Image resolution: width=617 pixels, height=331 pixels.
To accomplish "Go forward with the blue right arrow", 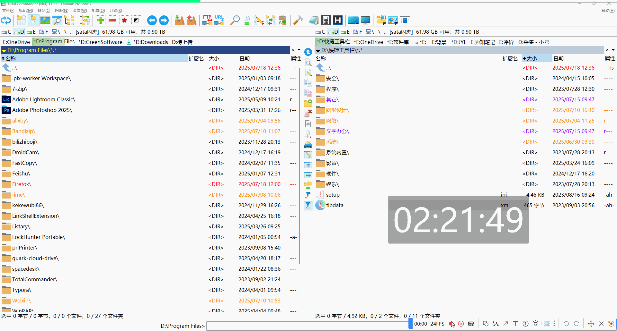I will click(164, 21).
